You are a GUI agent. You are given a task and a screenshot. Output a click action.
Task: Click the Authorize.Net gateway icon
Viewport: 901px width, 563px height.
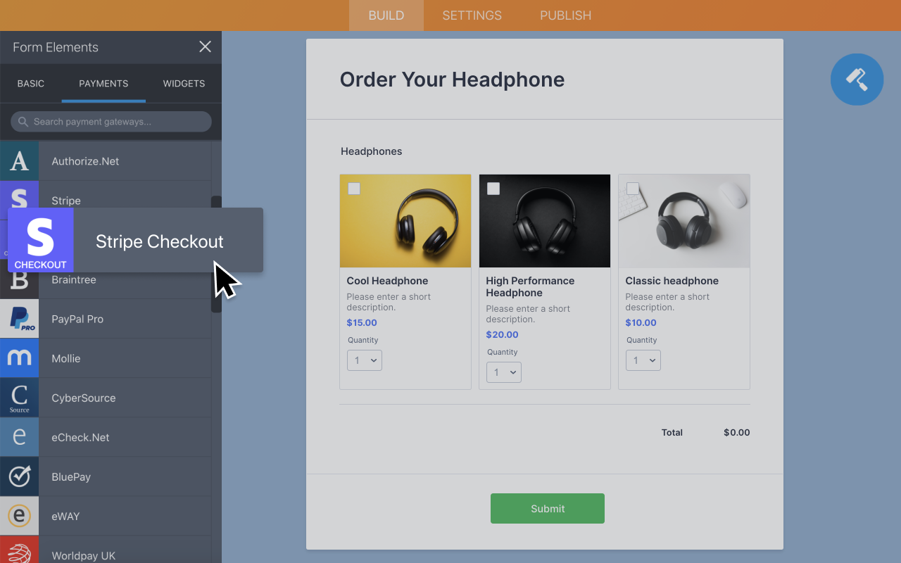pyautogui.click(x=19, y=161)
